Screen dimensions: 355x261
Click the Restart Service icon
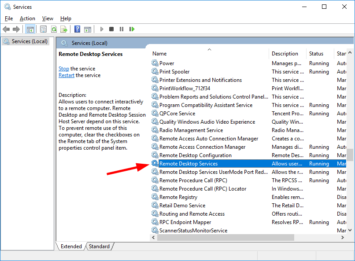(x=132, y=29)
